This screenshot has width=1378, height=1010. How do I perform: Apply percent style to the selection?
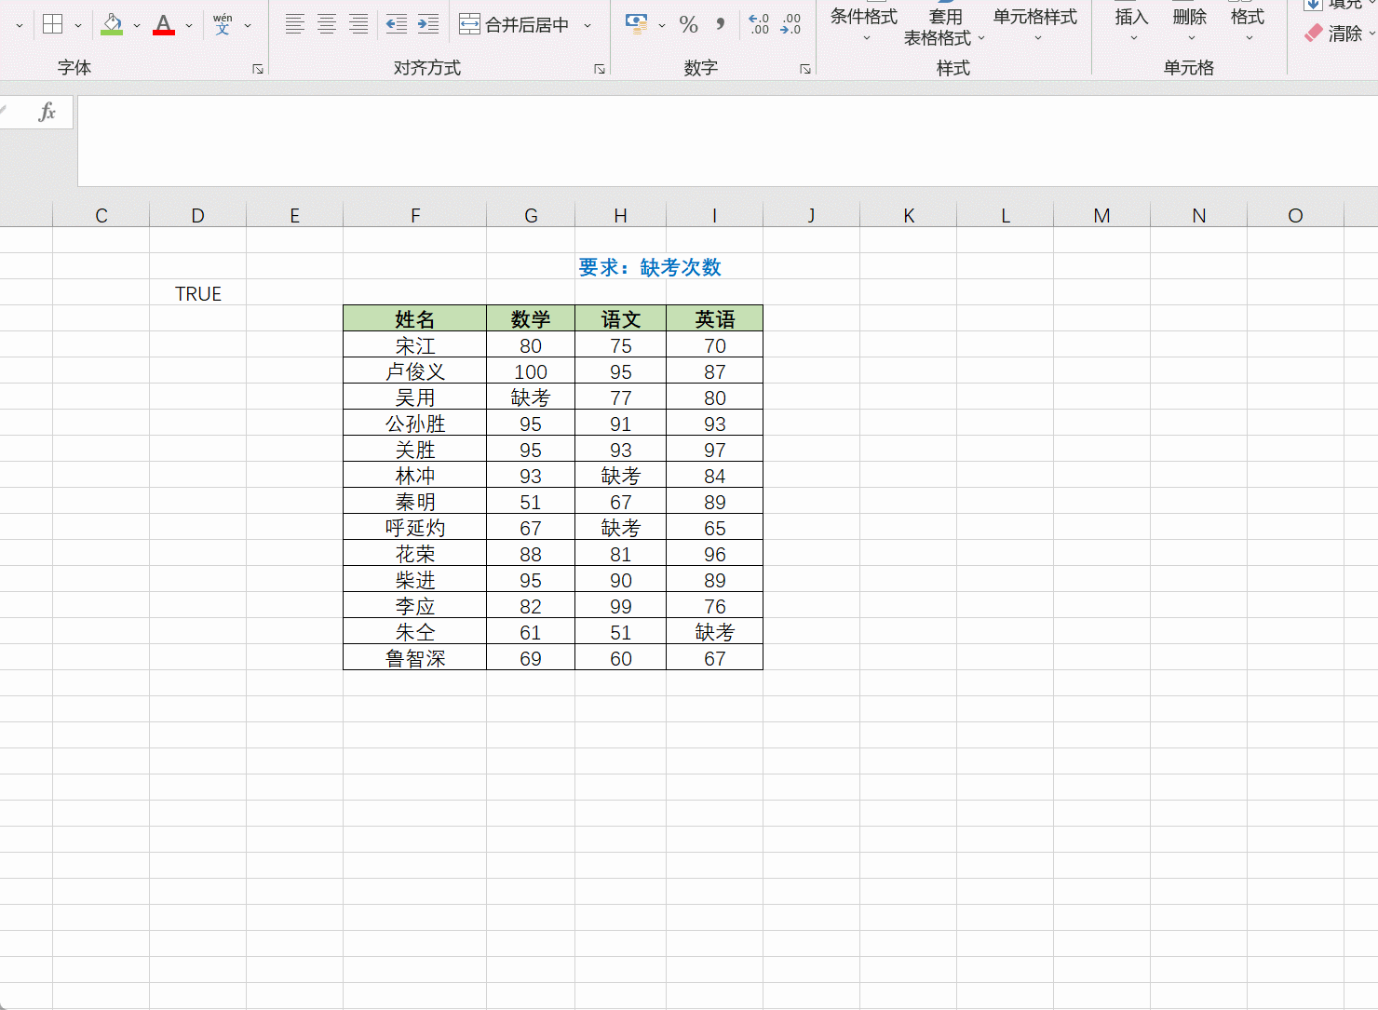(x=689, y=25)
